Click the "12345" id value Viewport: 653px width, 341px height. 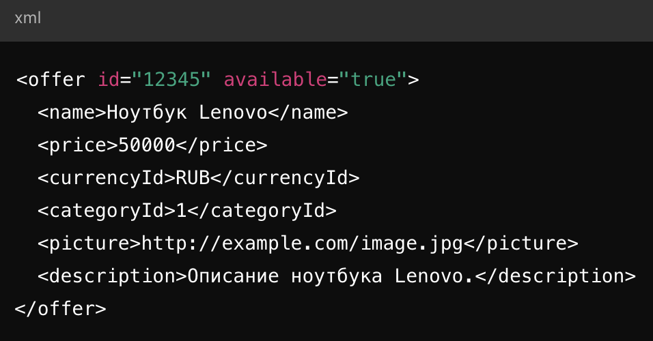[x=171, y=80]
